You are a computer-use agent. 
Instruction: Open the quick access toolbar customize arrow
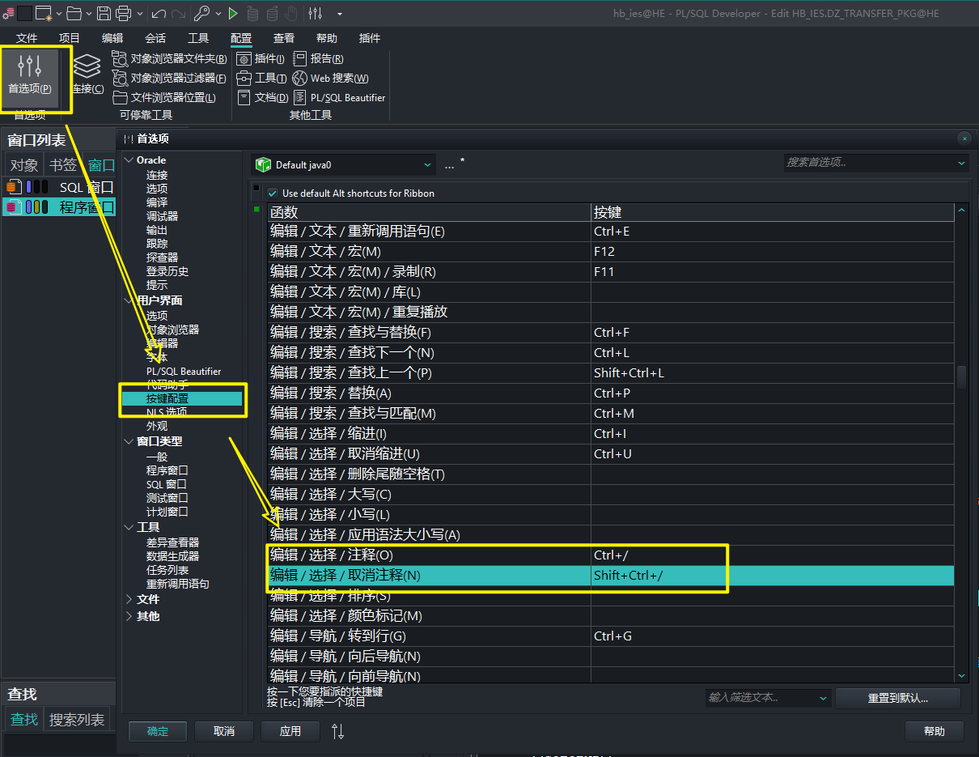point(339,14)
